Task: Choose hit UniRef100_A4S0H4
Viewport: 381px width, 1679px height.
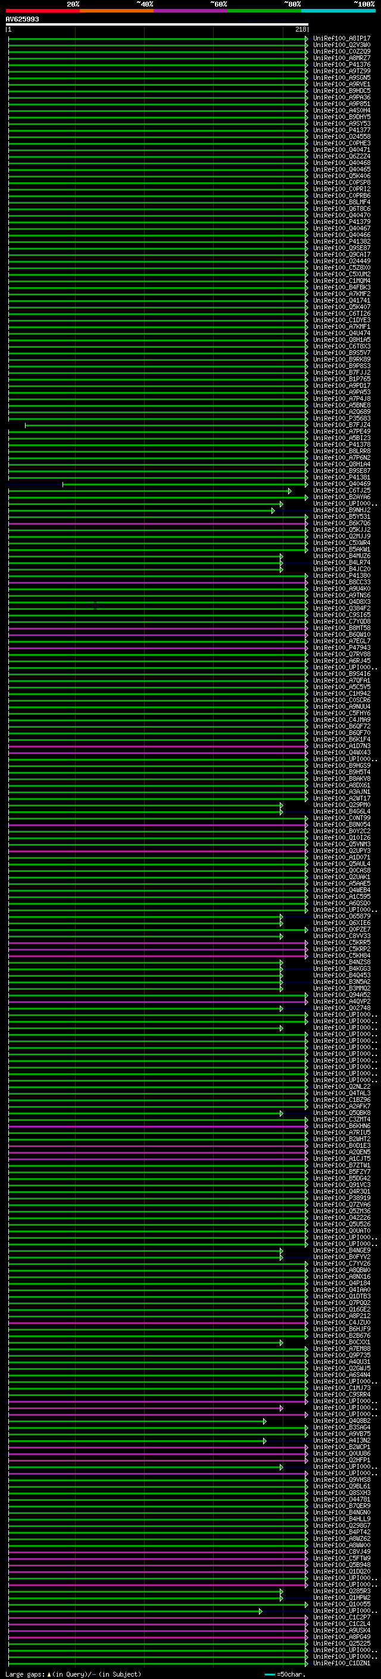Action: click(x=341, y=110)
